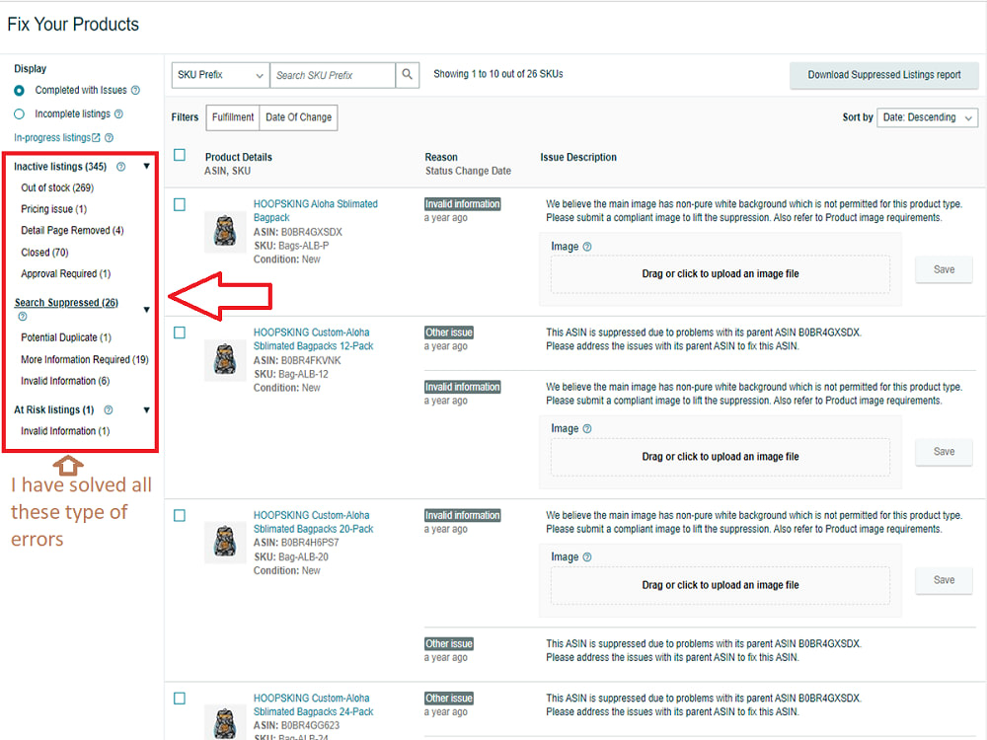The image size is (987, 740).
Task: Click help icon beside Inactive listings (345)
Action: [120, 167]
